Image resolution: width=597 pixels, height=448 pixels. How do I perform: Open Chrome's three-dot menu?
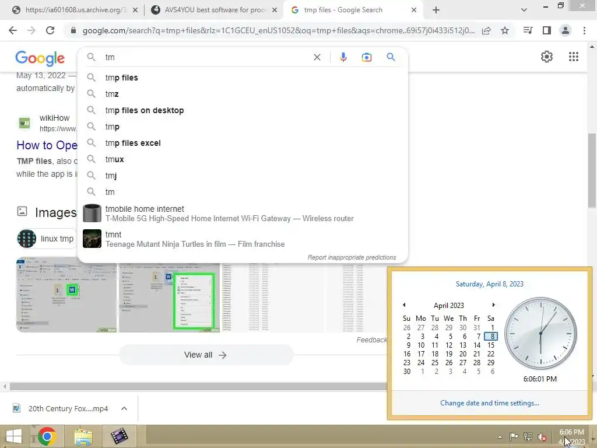(x=584, y=30)
